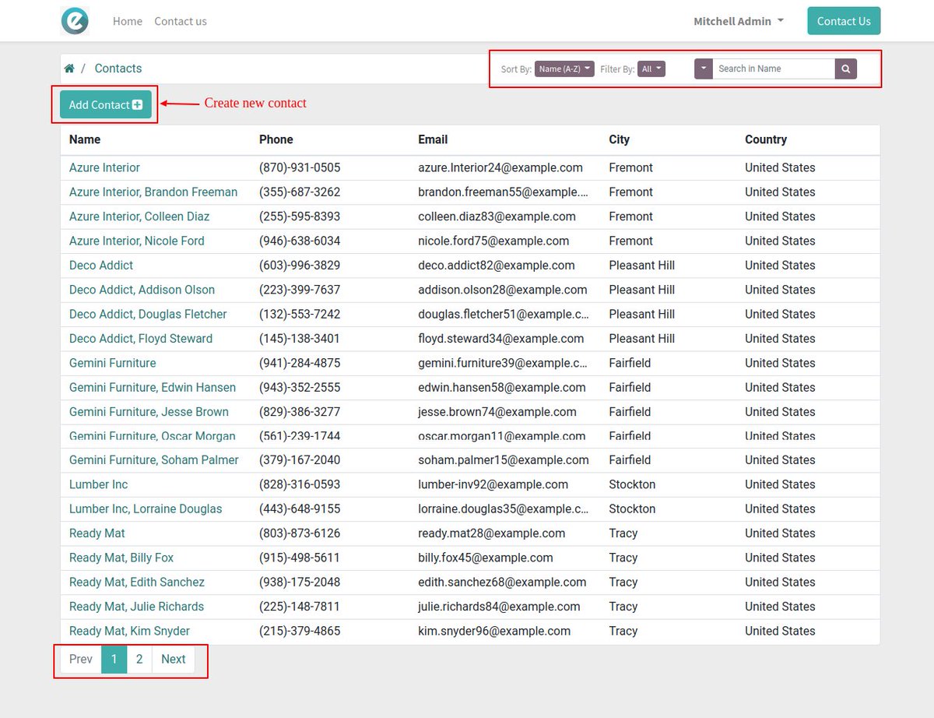Open Azure Interior, Nicole Ford contact
Screen dimensions: 934x718
coord(137,241)
